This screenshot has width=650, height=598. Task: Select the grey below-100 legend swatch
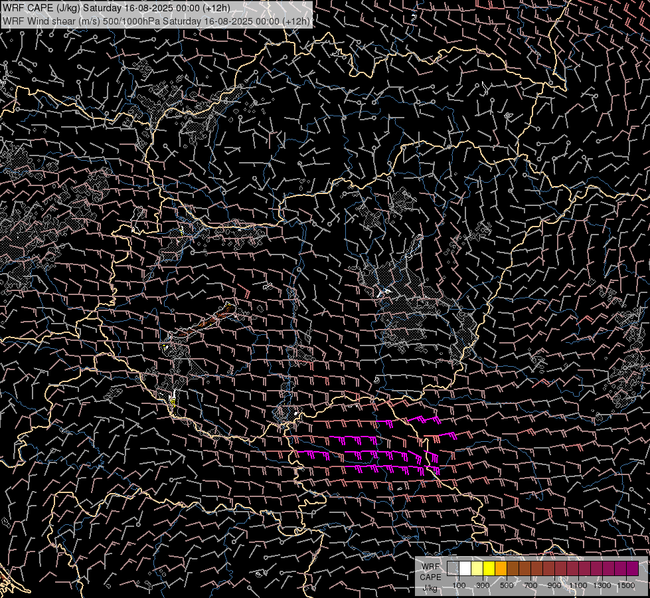(453, 568)
